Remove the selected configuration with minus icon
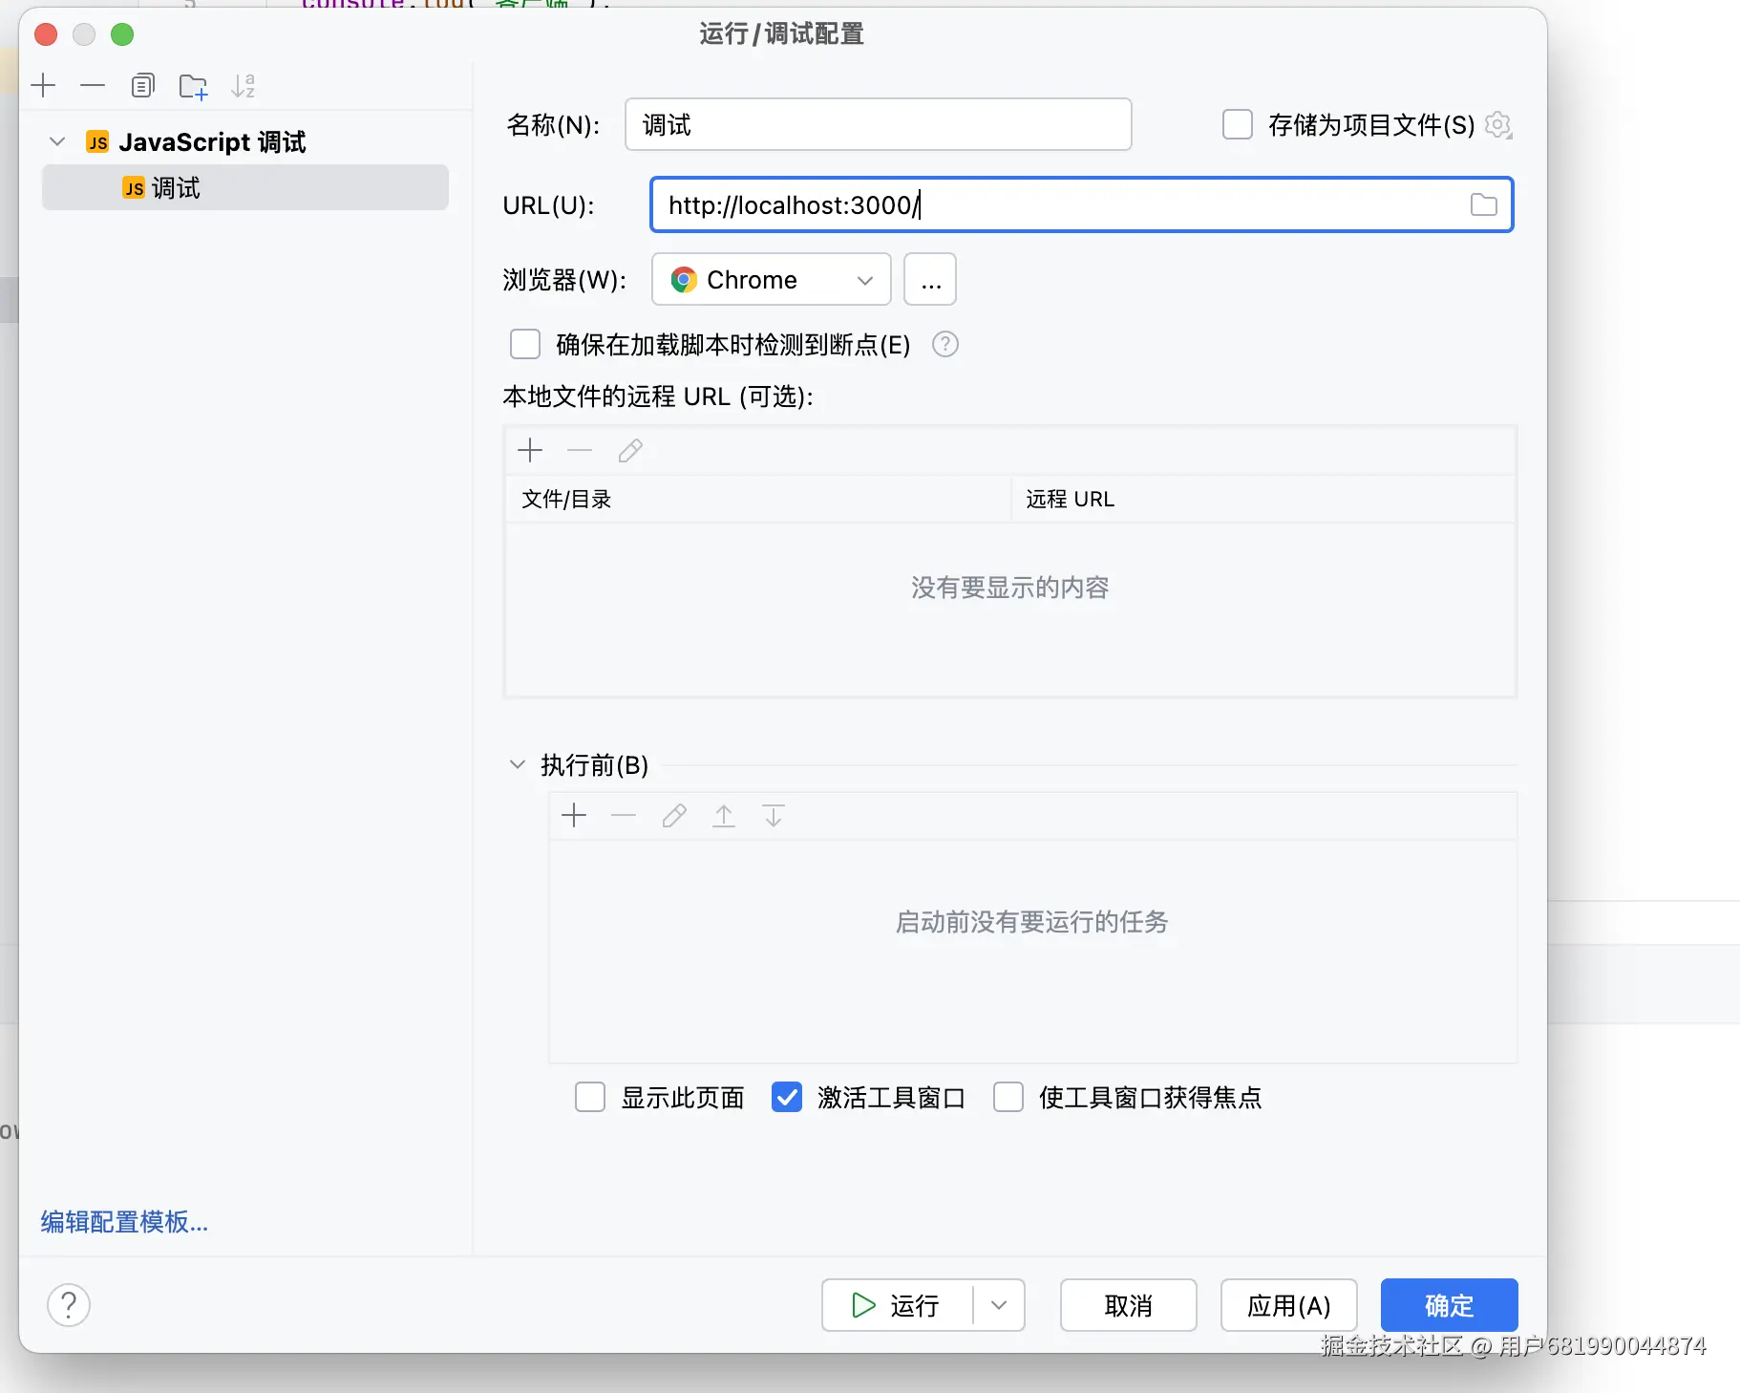1740x1393 pixels. coord(93,86)
